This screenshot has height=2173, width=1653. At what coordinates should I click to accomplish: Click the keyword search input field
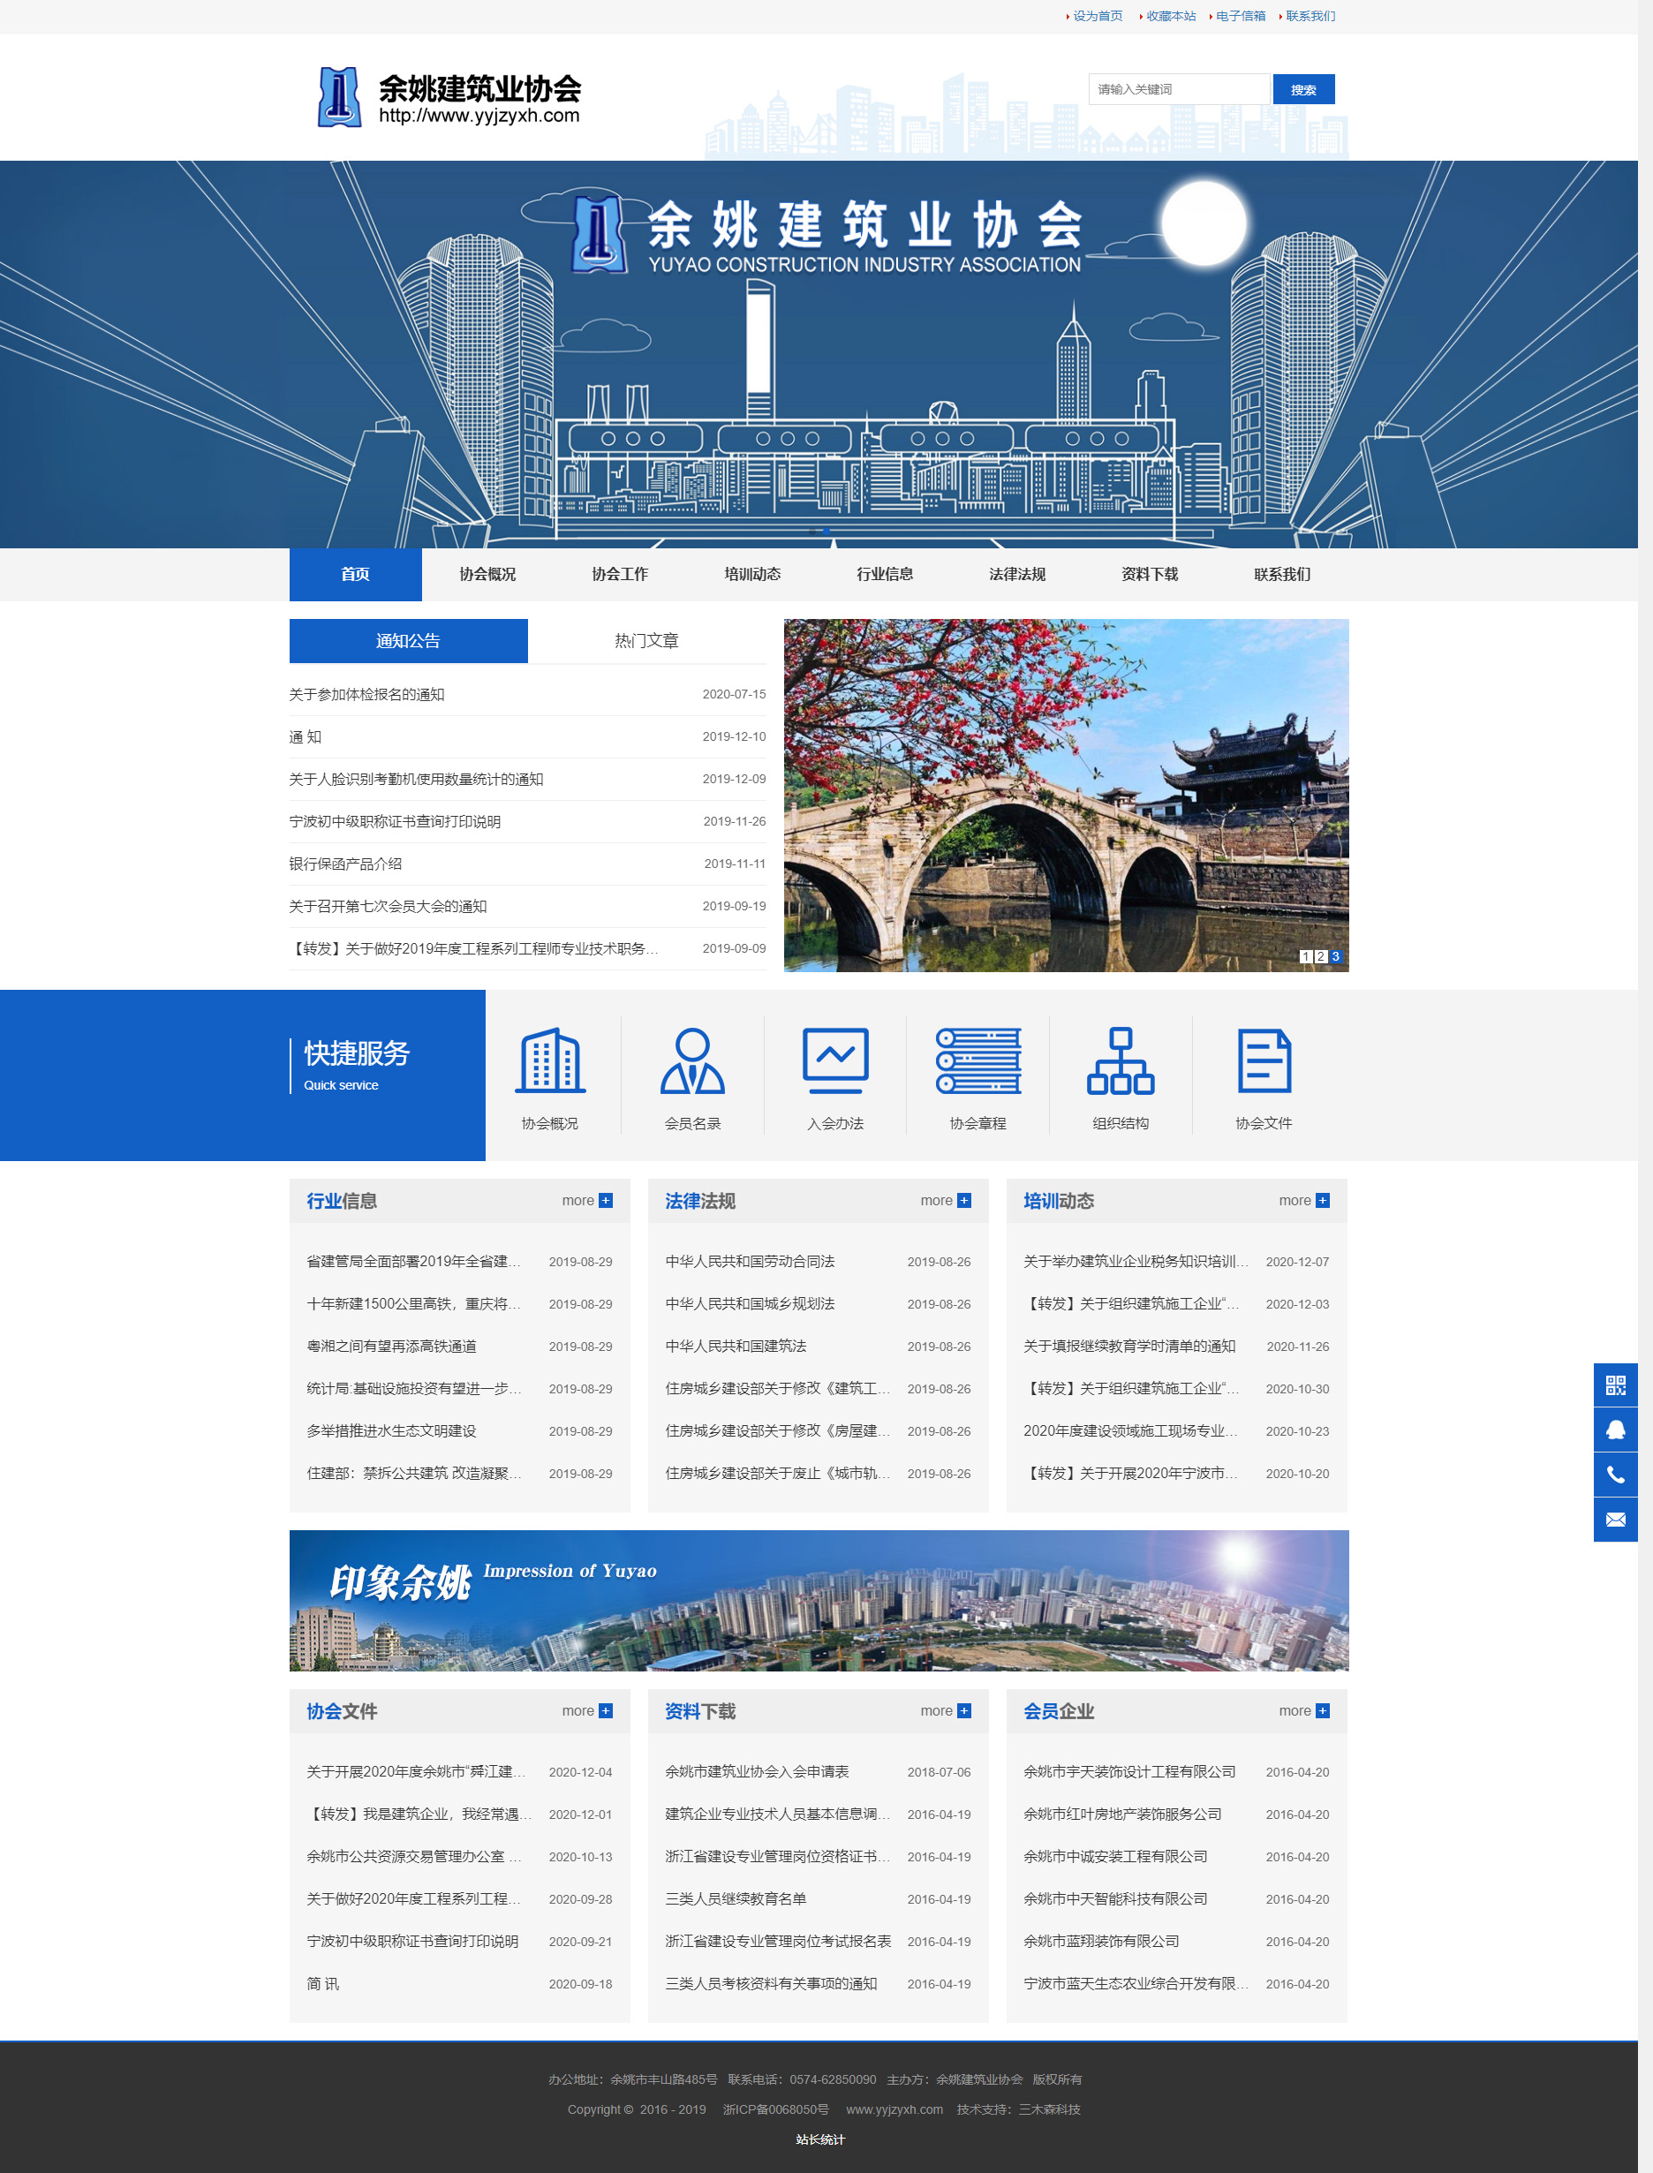1178,89
